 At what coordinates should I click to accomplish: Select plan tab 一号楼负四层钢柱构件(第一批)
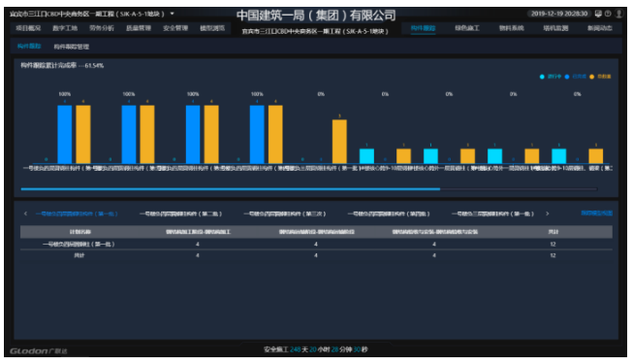coord(77,214)
